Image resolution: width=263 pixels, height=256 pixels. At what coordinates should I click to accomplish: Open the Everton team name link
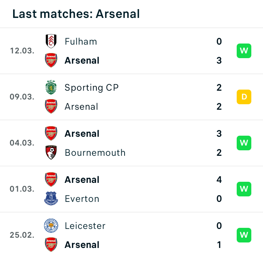tap(82, 199)
